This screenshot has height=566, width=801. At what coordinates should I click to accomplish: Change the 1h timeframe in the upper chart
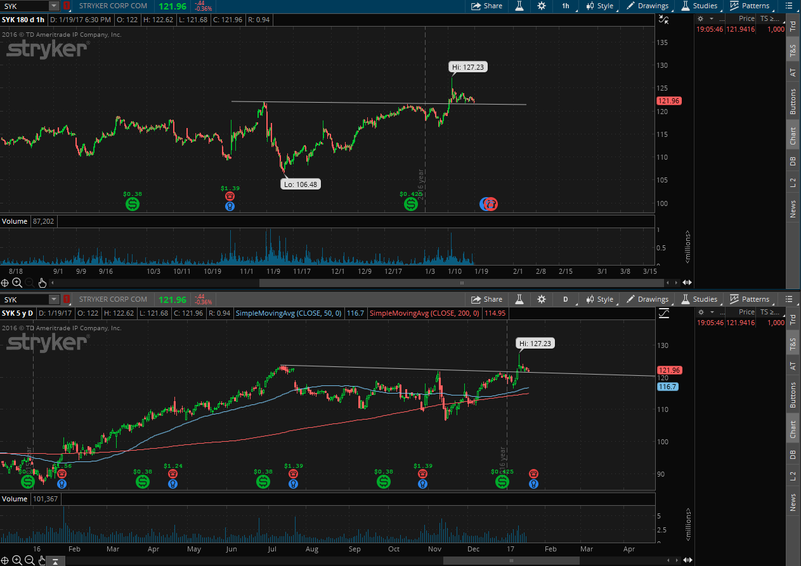coord(565,6)
